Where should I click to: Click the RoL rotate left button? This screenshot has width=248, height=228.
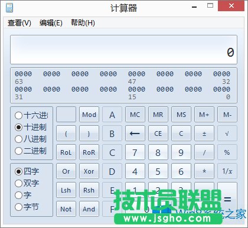tap(66, 152)
